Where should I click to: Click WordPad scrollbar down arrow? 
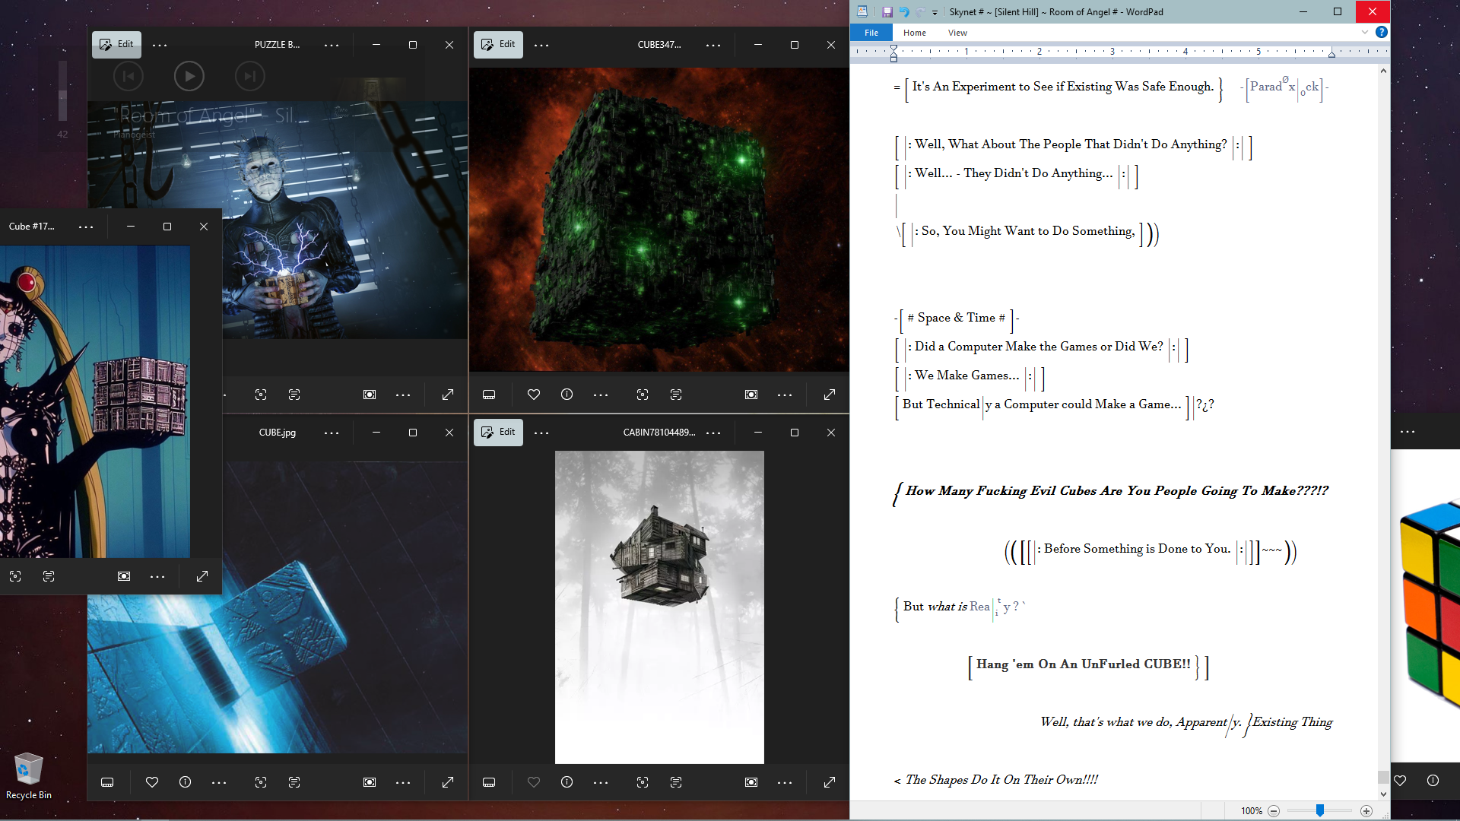pos(1383,794)
